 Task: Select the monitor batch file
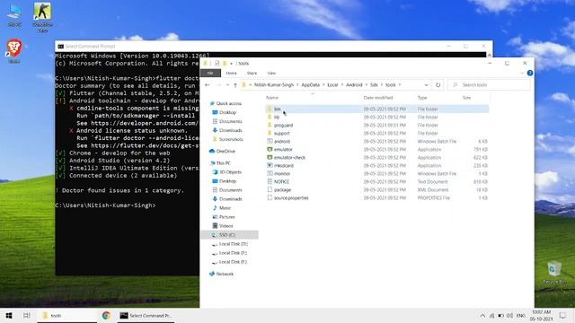click(x=282, y=173)
